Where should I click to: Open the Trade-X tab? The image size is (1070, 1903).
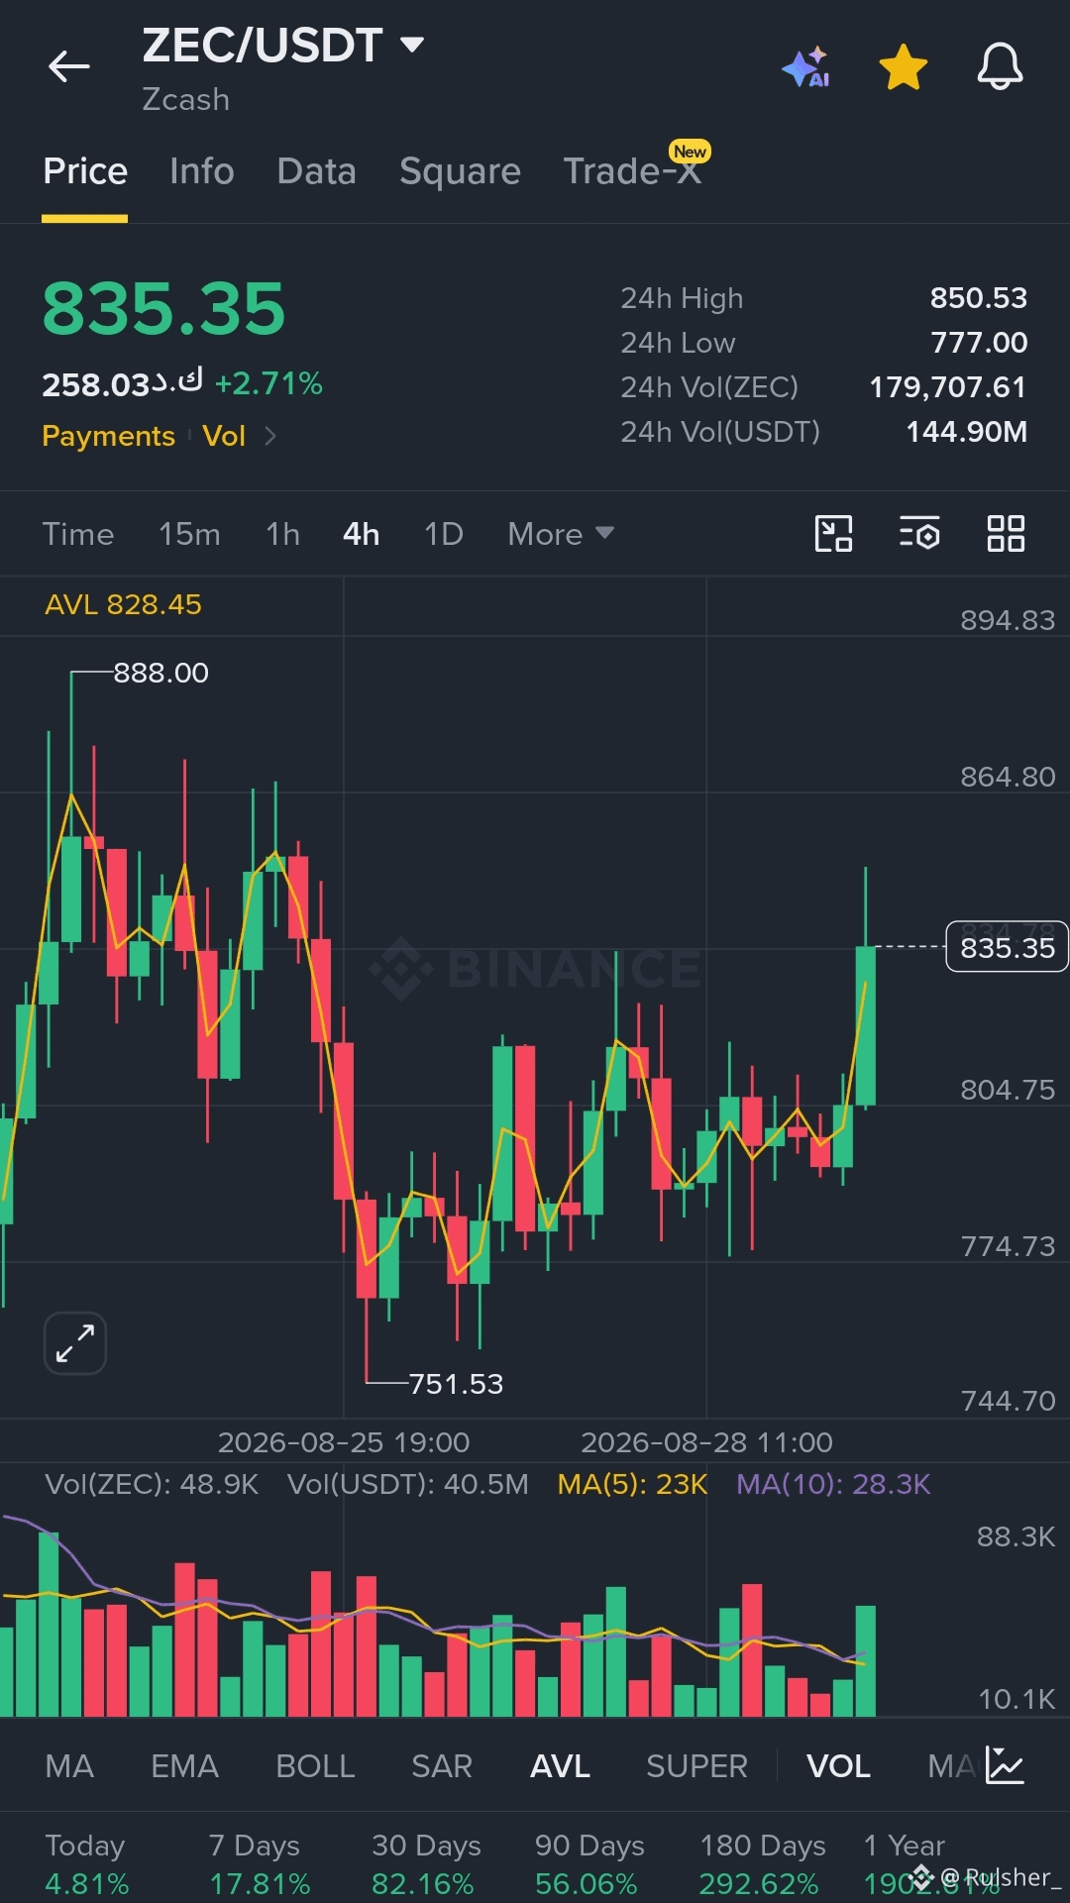(632, 171)
